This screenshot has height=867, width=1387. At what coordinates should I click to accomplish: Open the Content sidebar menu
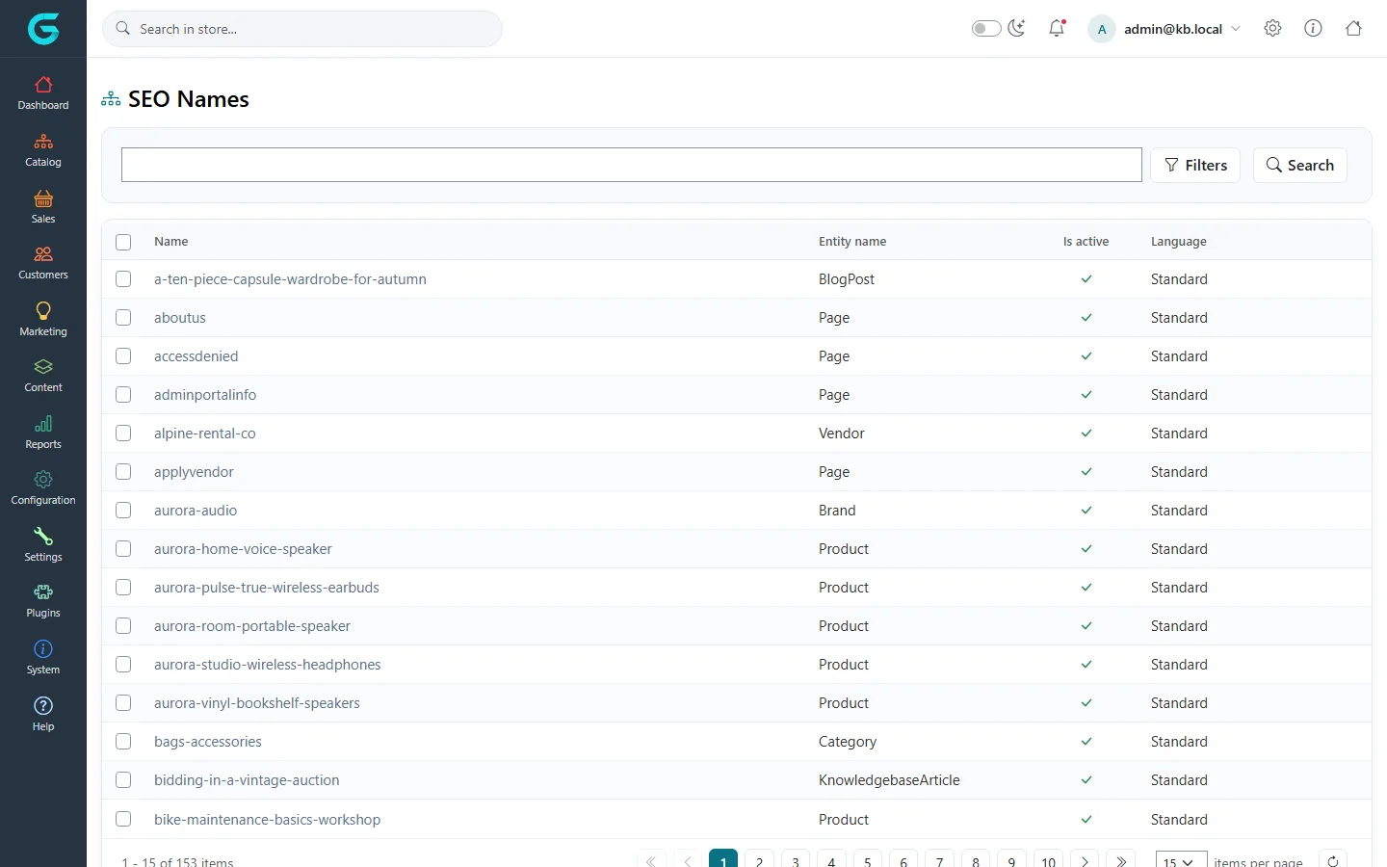point(43,376)
